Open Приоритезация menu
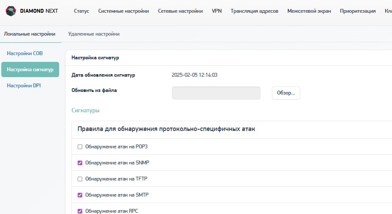392x214 pixels. pos(358,11)
